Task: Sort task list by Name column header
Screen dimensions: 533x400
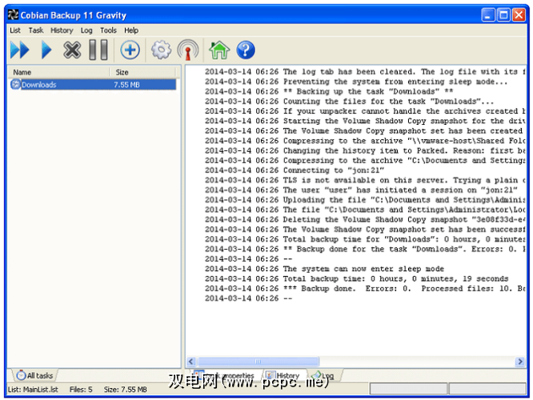Action: point(58,72)
